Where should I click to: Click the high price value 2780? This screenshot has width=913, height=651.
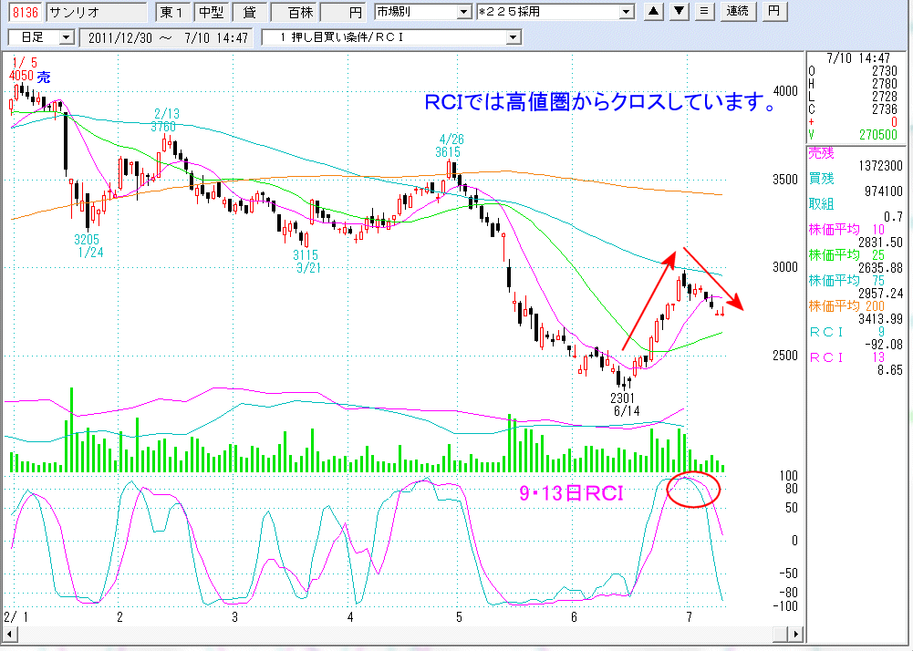pyautogui.click(x=885, y=84)
